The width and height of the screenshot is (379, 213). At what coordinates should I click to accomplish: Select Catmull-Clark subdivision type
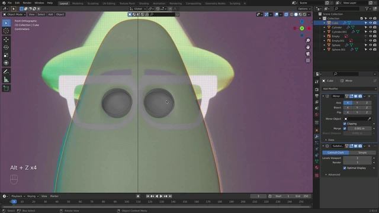point(336,153)
